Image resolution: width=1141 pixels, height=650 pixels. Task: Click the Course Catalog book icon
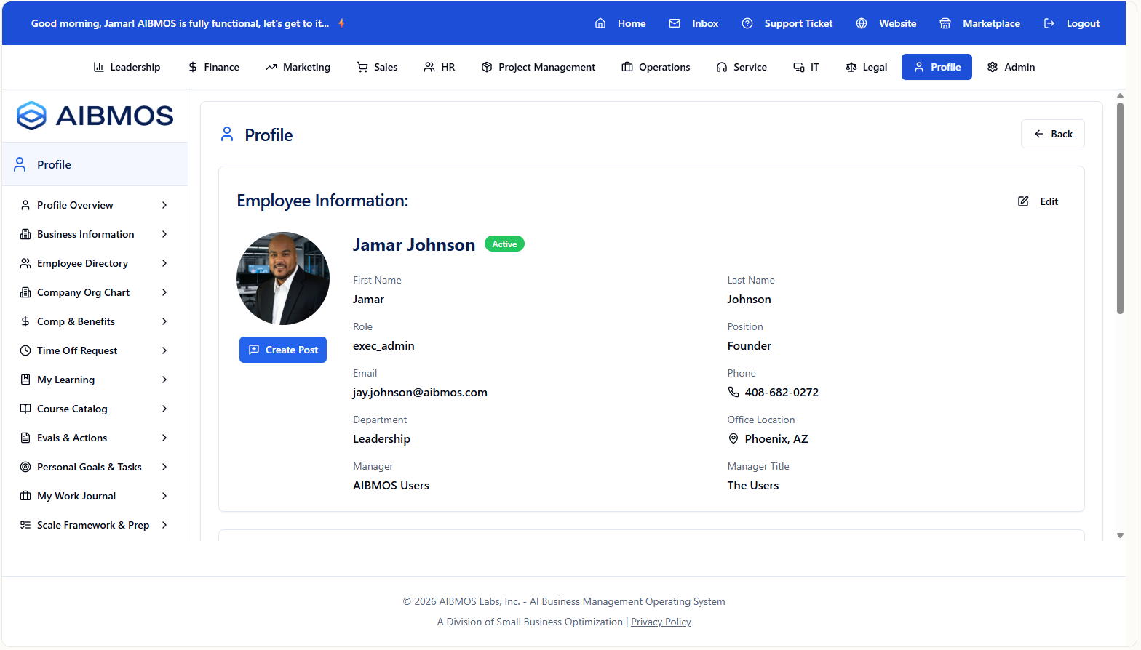[x=25, y=409]
